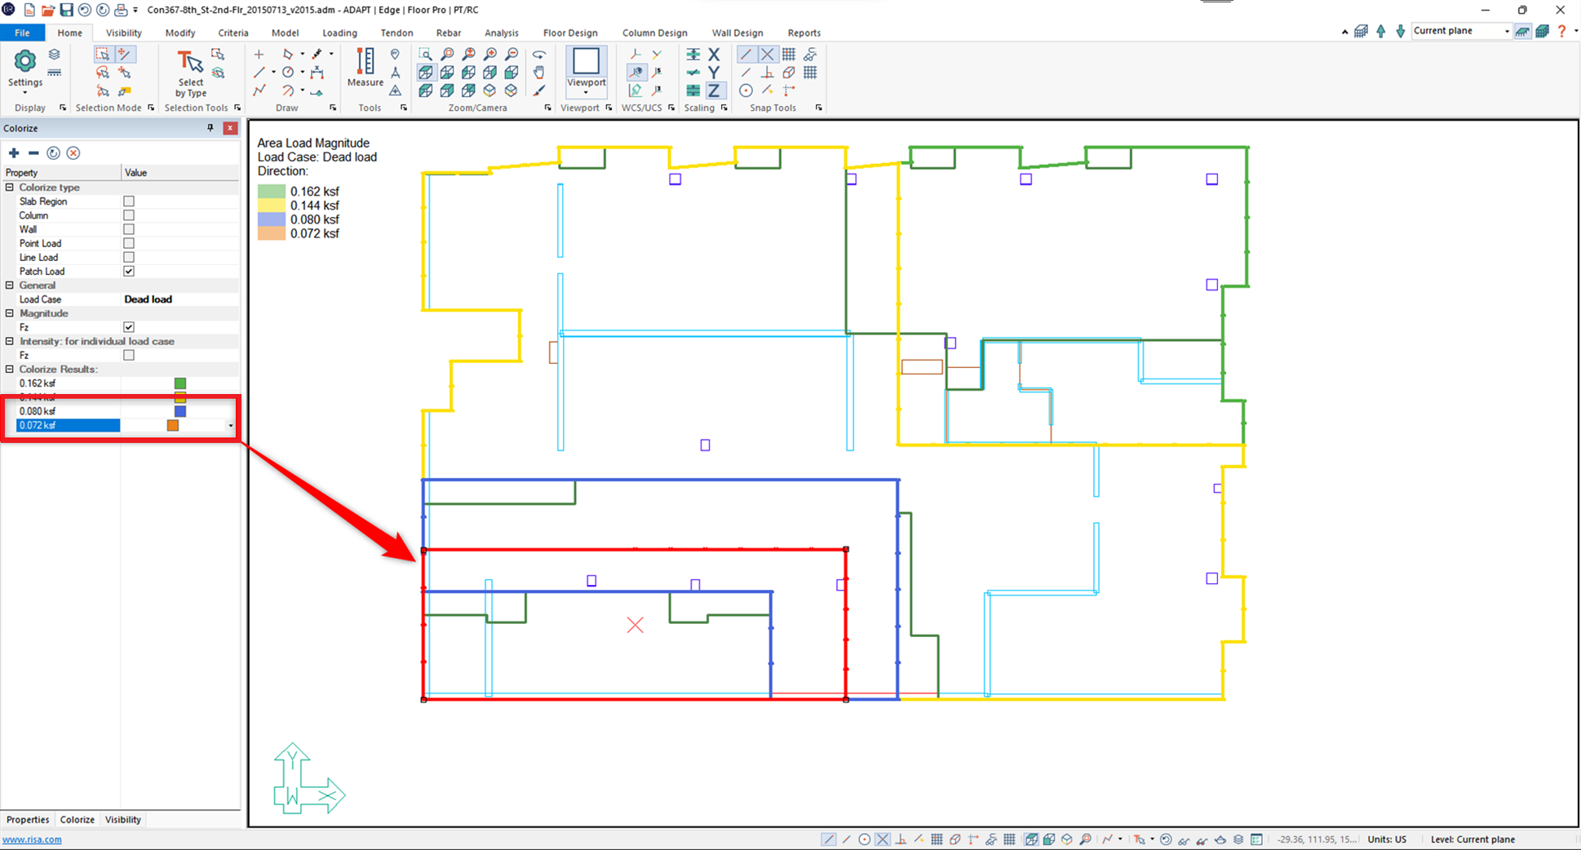Enable the Slab Region checkbox
Screen dimensions: 1581x850
[x=129, y=201]
